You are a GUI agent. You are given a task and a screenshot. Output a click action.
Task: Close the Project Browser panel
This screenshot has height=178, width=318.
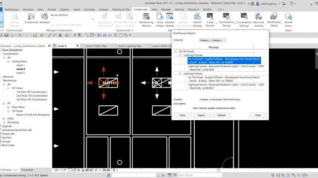(49, 46)
